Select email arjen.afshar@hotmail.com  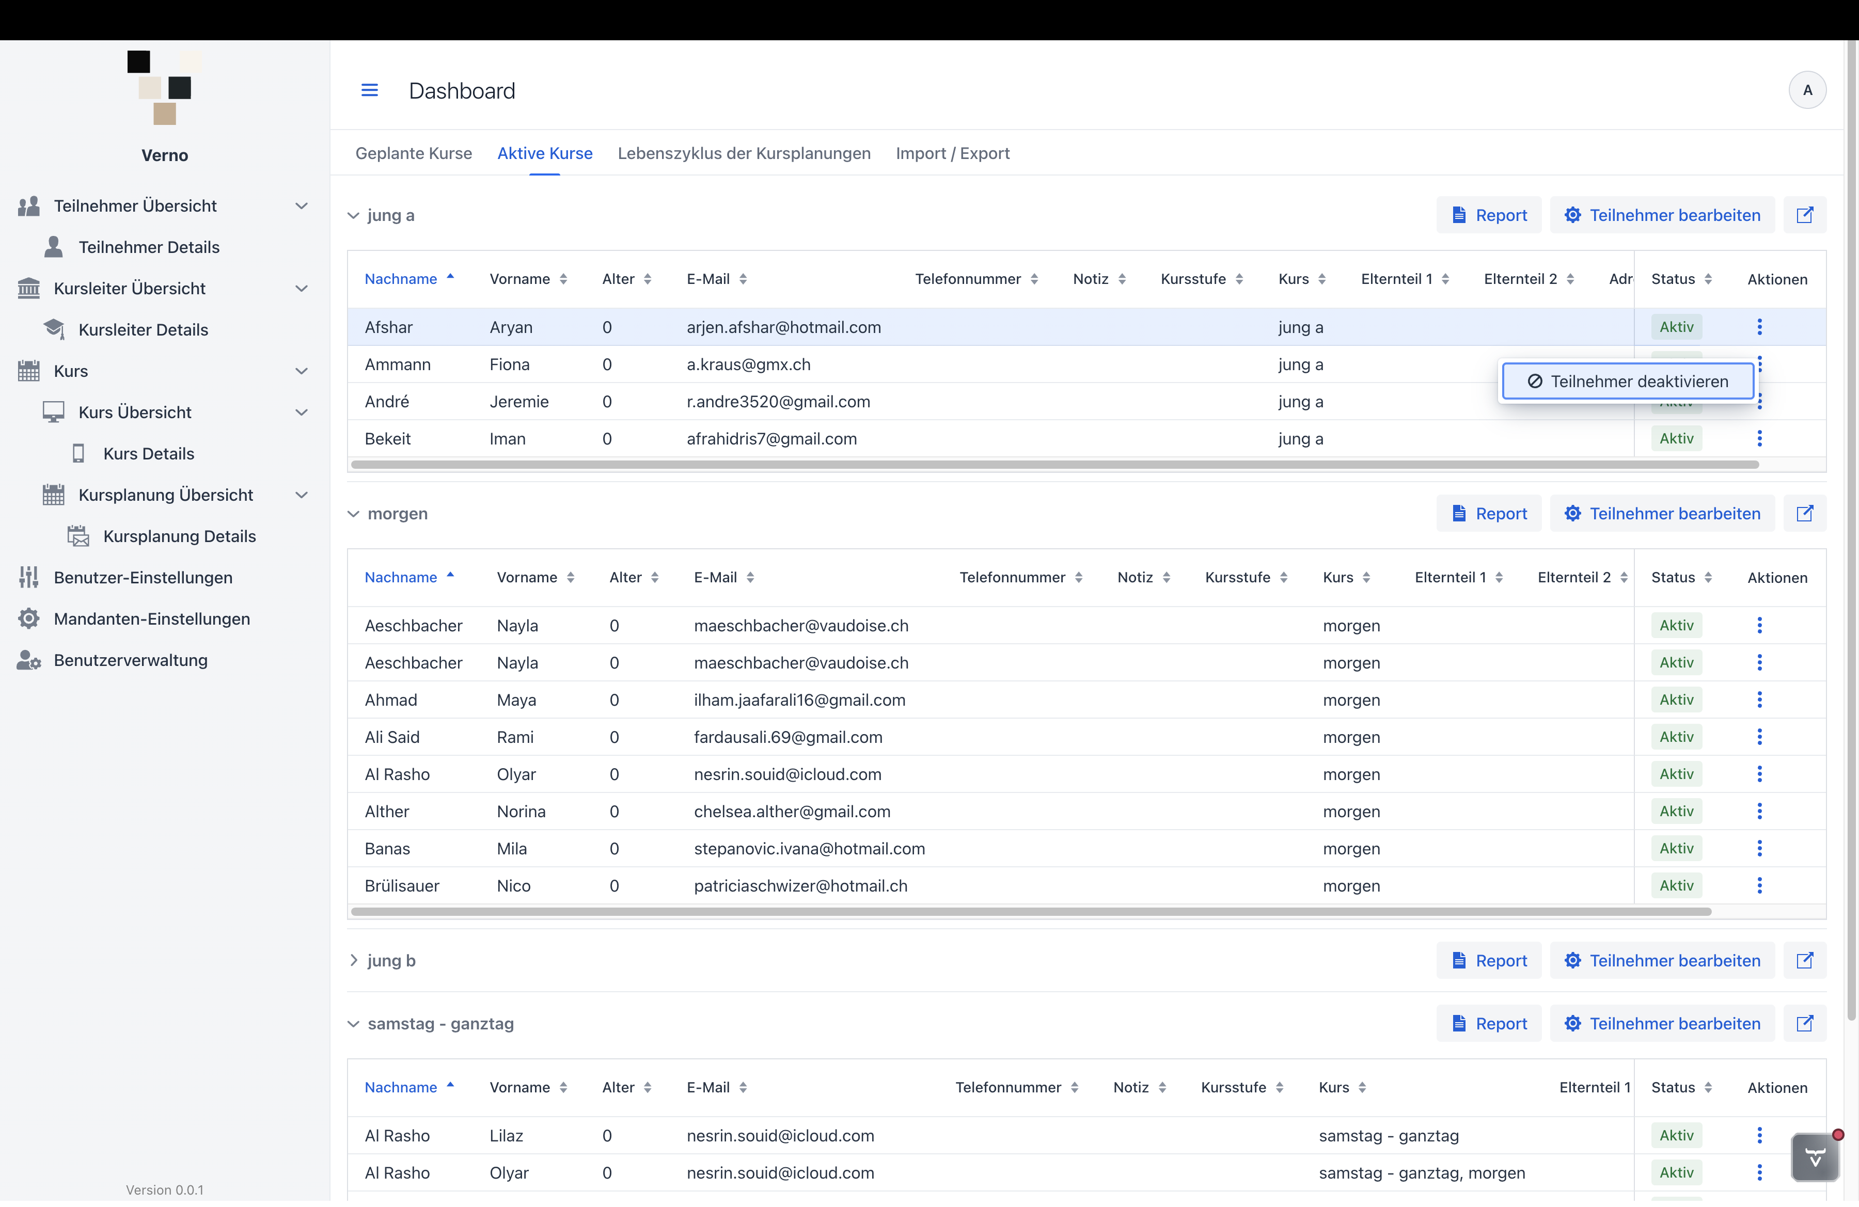(783, 327)
